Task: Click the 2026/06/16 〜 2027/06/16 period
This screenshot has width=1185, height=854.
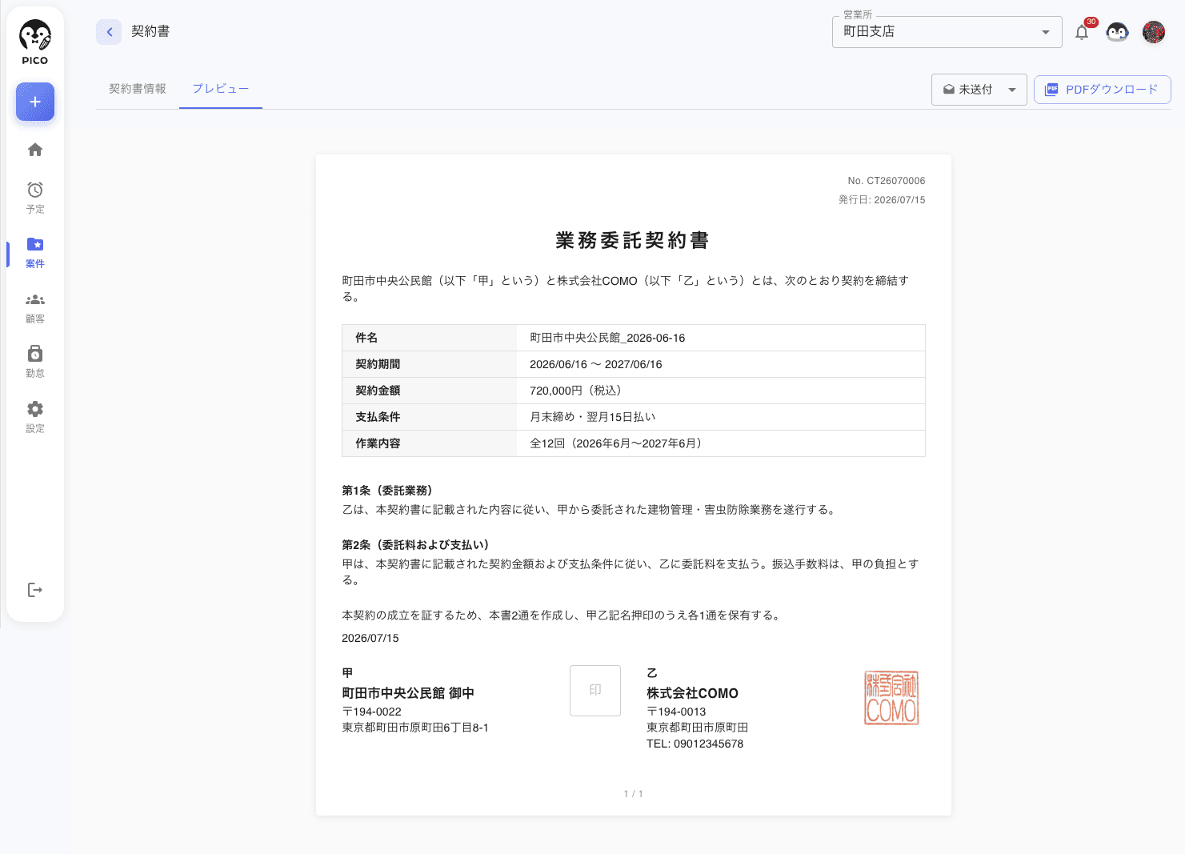Action: (x=596, y=364)
